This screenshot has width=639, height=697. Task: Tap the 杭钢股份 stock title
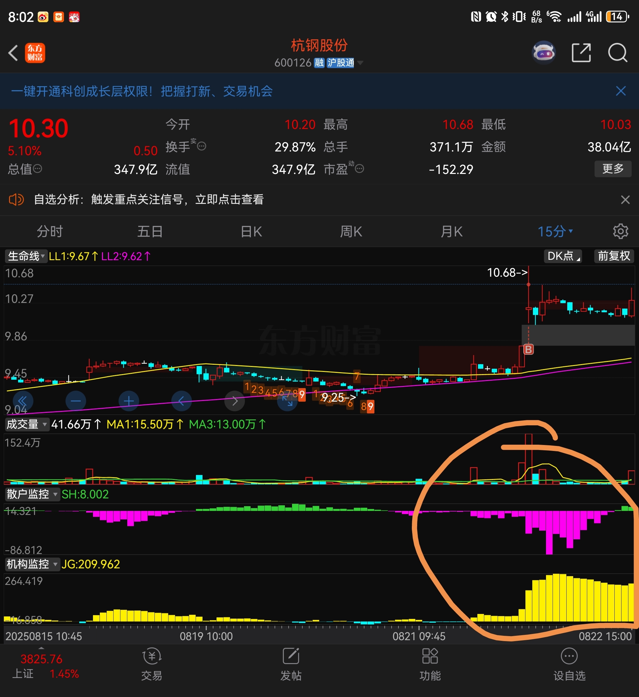point(319,45)
